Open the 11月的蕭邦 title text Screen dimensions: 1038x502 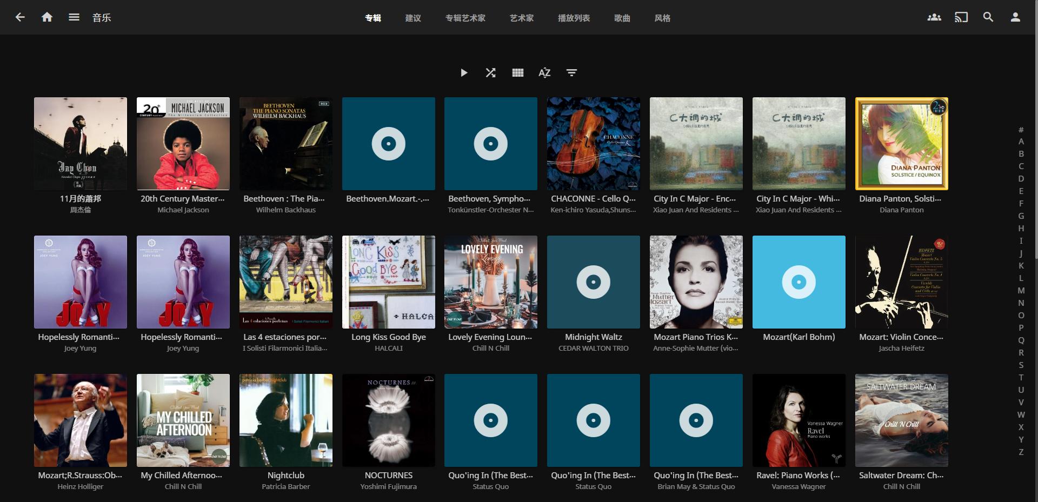coord(81,199)
